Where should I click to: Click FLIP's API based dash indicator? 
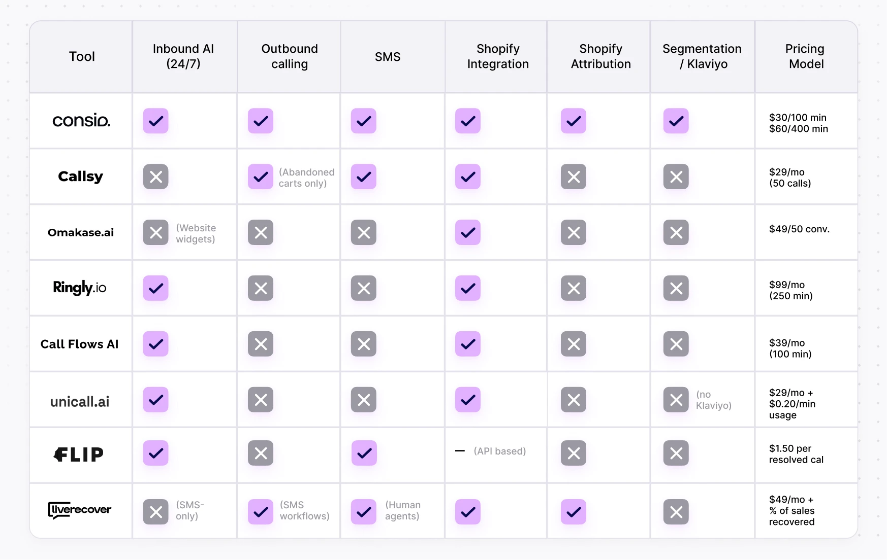pos(460,451)
